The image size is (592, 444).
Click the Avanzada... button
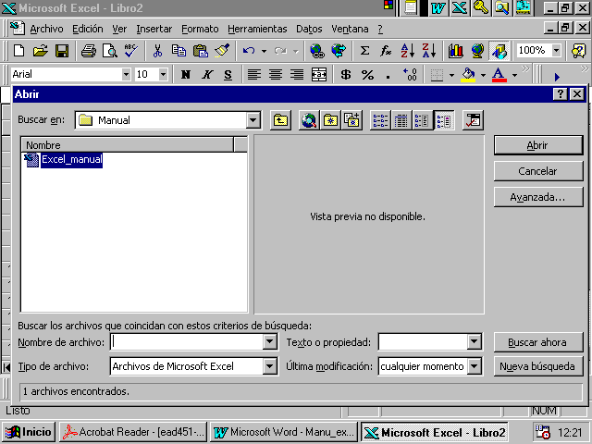(x=538, y=197)
